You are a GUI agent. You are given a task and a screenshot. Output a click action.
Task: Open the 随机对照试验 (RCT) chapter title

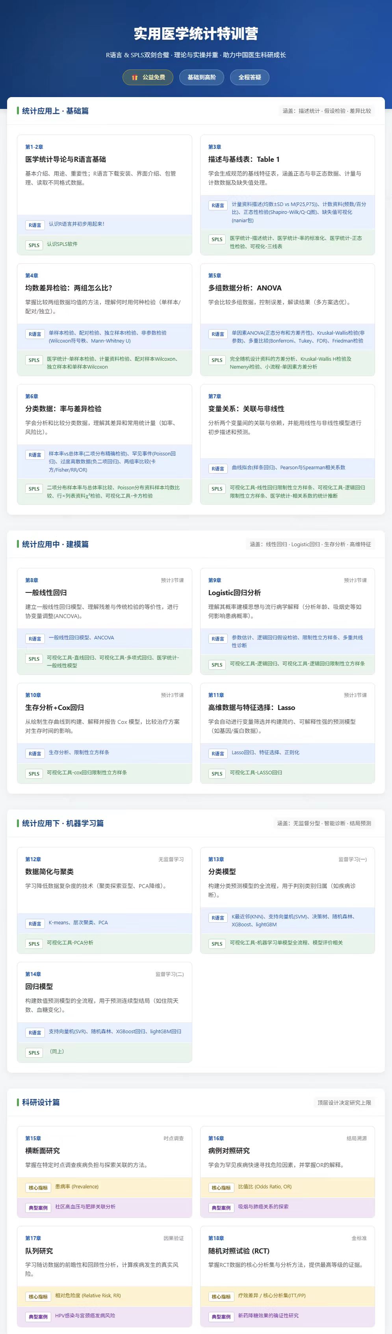pyautogui.click(x=239, y=1251)
